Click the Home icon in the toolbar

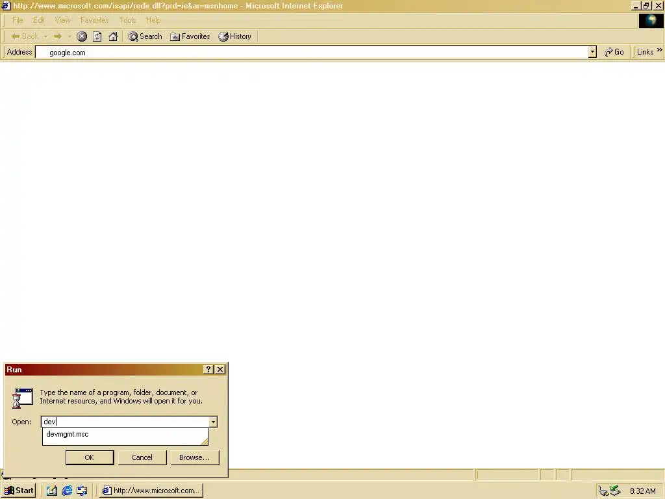[113, 36]
